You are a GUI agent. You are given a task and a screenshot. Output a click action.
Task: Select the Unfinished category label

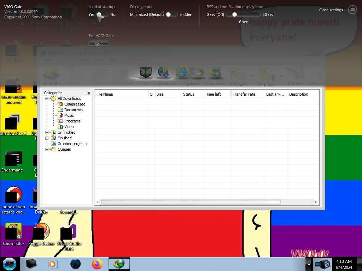pos(66,132)
